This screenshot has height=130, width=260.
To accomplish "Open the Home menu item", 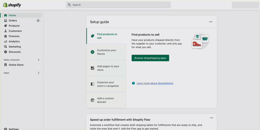I will (x=22, y=15).
